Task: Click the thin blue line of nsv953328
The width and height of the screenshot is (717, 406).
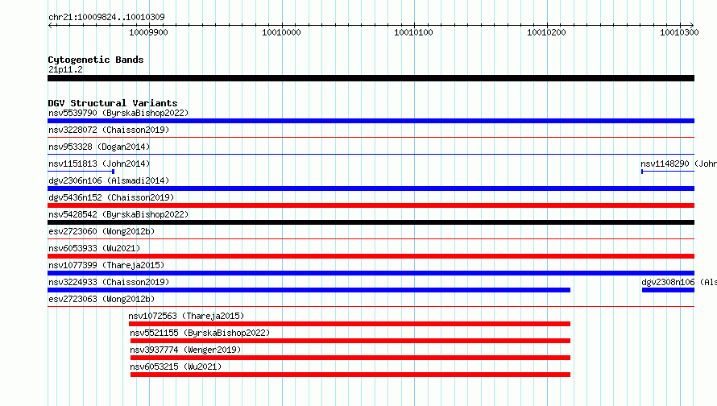Action: (371, 154)
